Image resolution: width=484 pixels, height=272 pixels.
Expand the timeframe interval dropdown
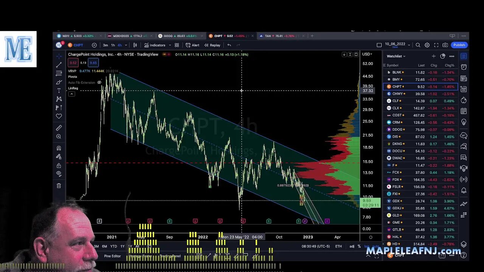pos(126,45)
